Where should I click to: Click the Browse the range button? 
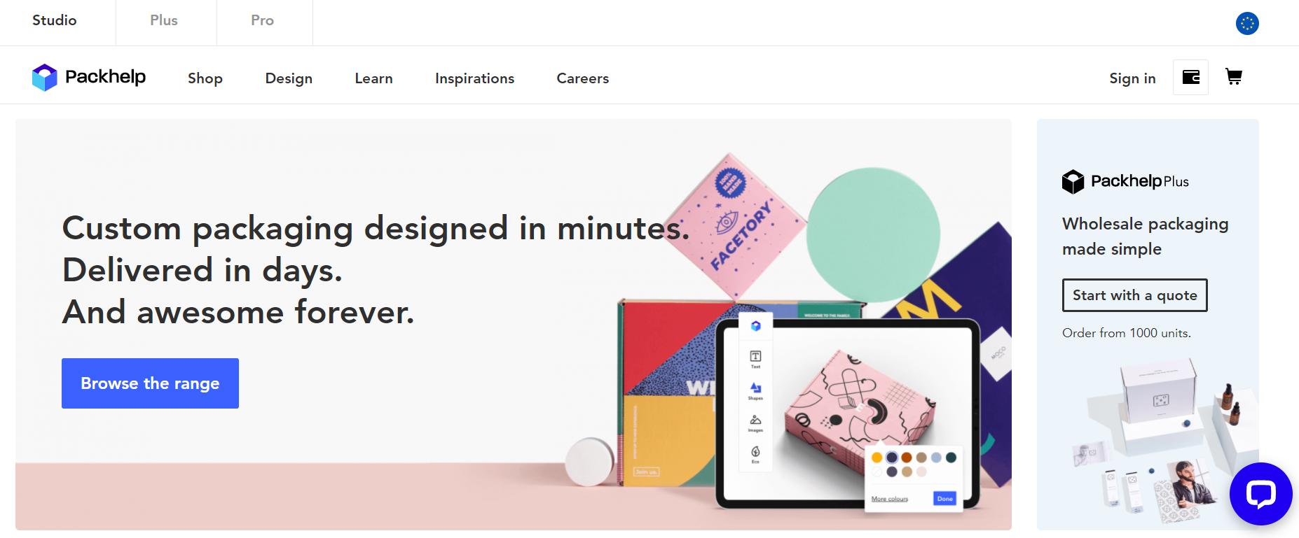tap(150, 383)
